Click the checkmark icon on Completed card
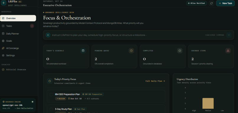The height and width of the screenshot is (113, 238). pos(180,51)
